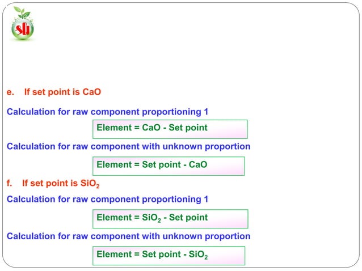Click the green leaves atop the logo
362x271 pixels.
click(22, 12)
